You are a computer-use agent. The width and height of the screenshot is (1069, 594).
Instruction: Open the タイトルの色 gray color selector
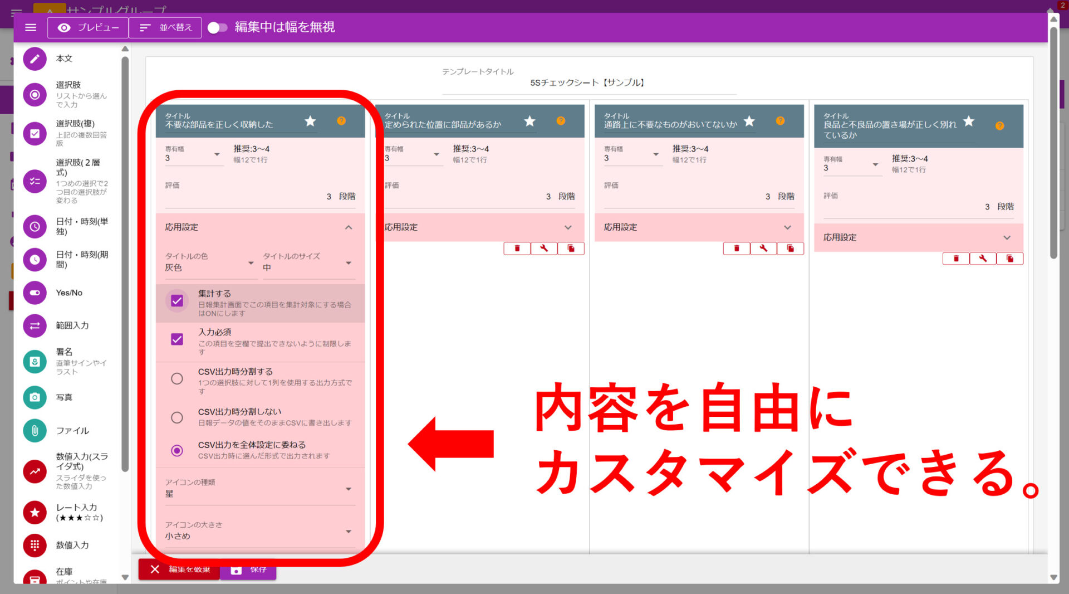209,266
